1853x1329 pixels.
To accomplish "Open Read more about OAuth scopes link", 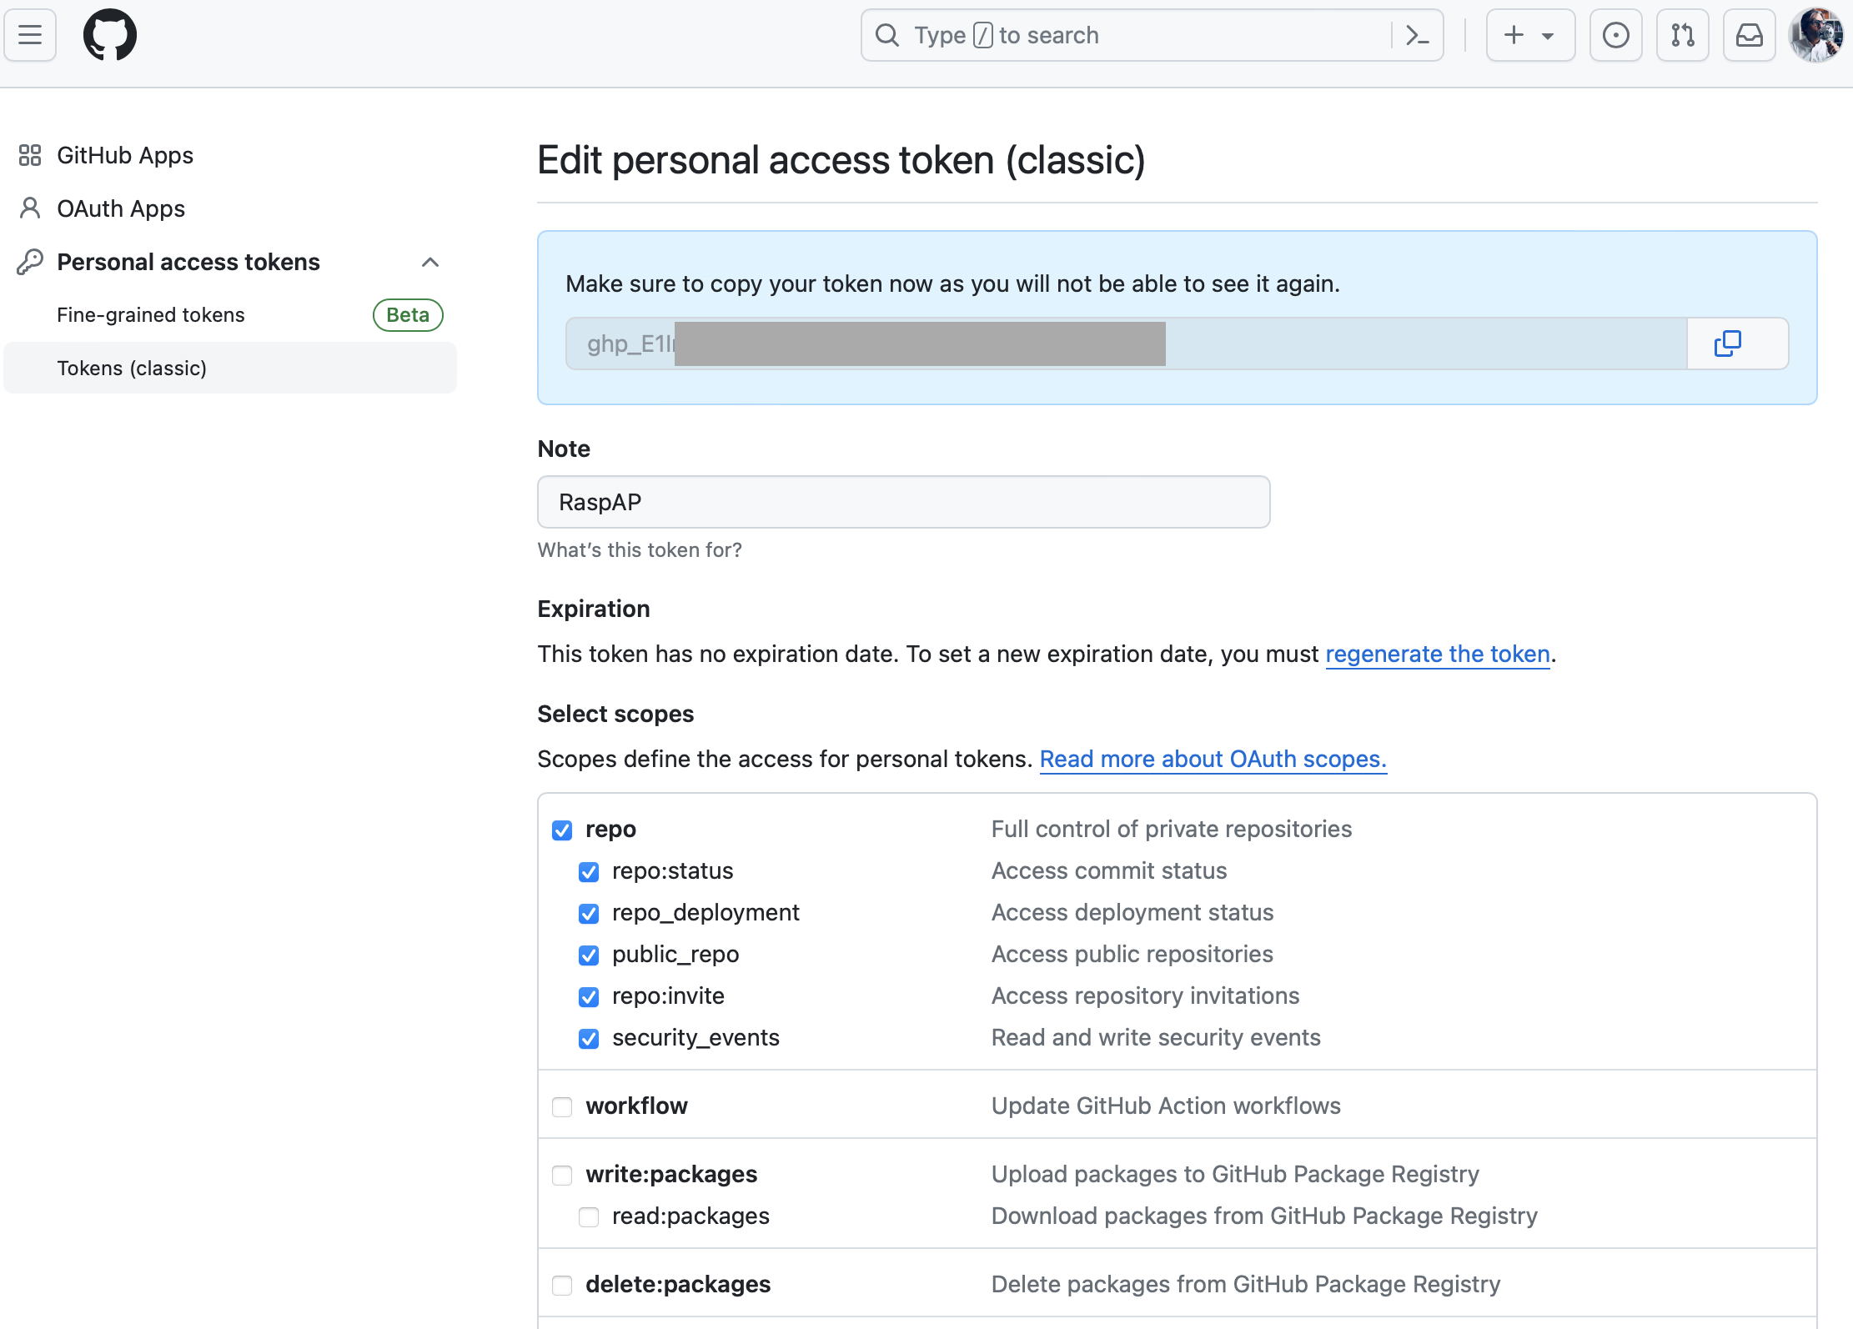I will [1213, 759].
